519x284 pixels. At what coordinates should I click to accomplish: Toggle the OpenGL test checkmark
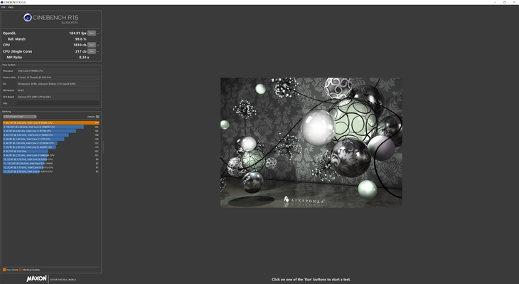[x=98, y=33]
